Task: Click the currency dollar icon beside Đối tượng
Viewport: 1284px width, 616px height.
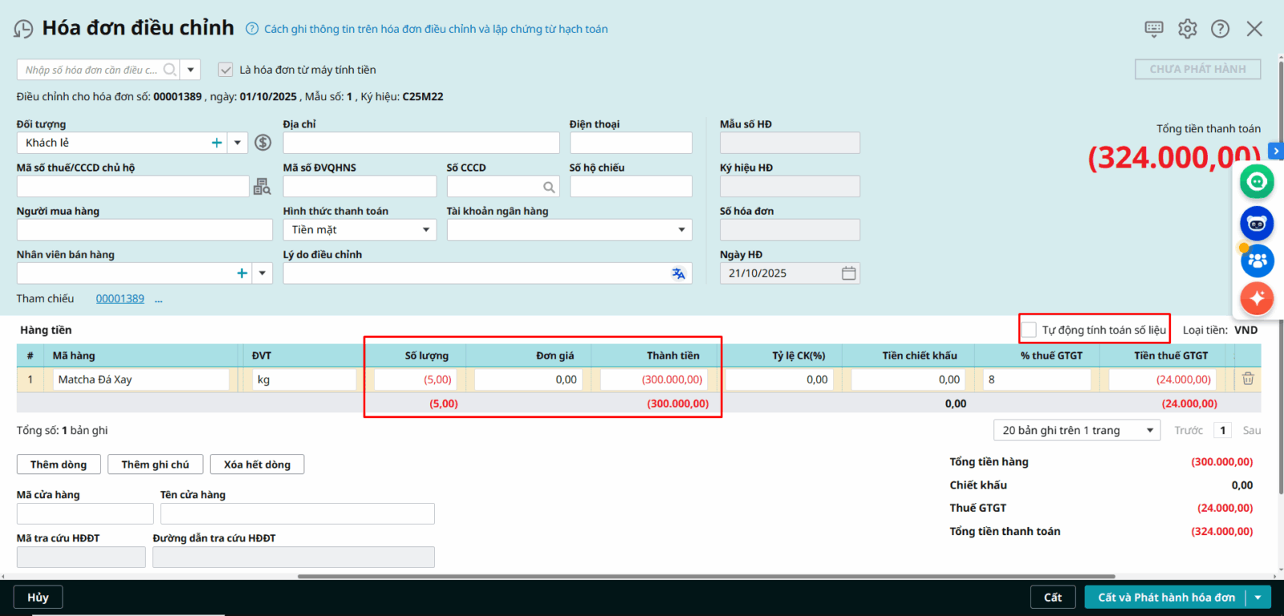Action: pos(262,143)
